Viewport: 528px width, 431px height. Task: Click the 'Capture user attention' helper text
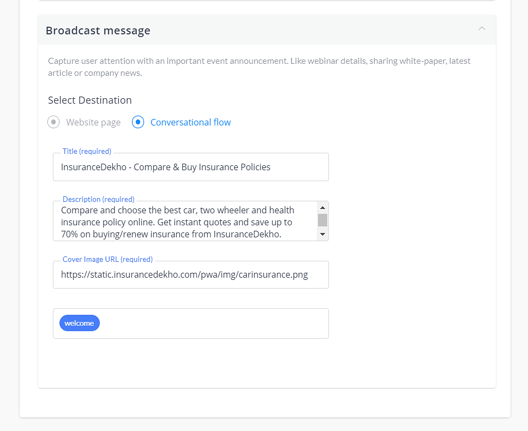pyautogui.click(x=259, y=67)
